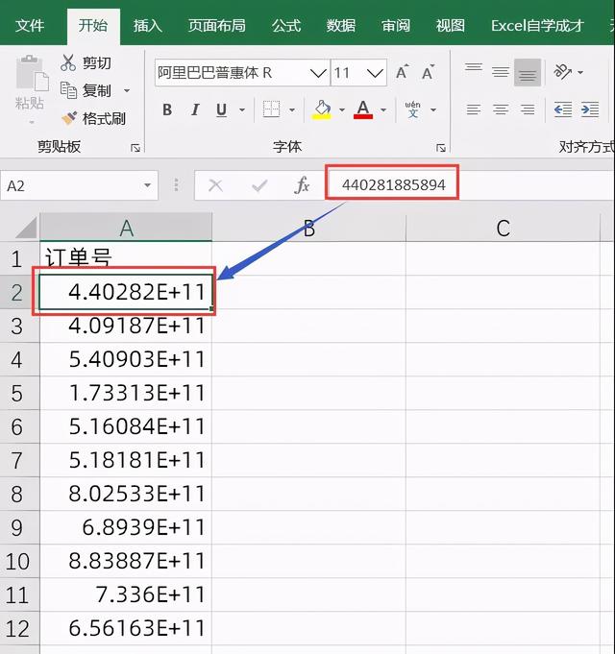Toggle underline formatting

pos(222,109)
